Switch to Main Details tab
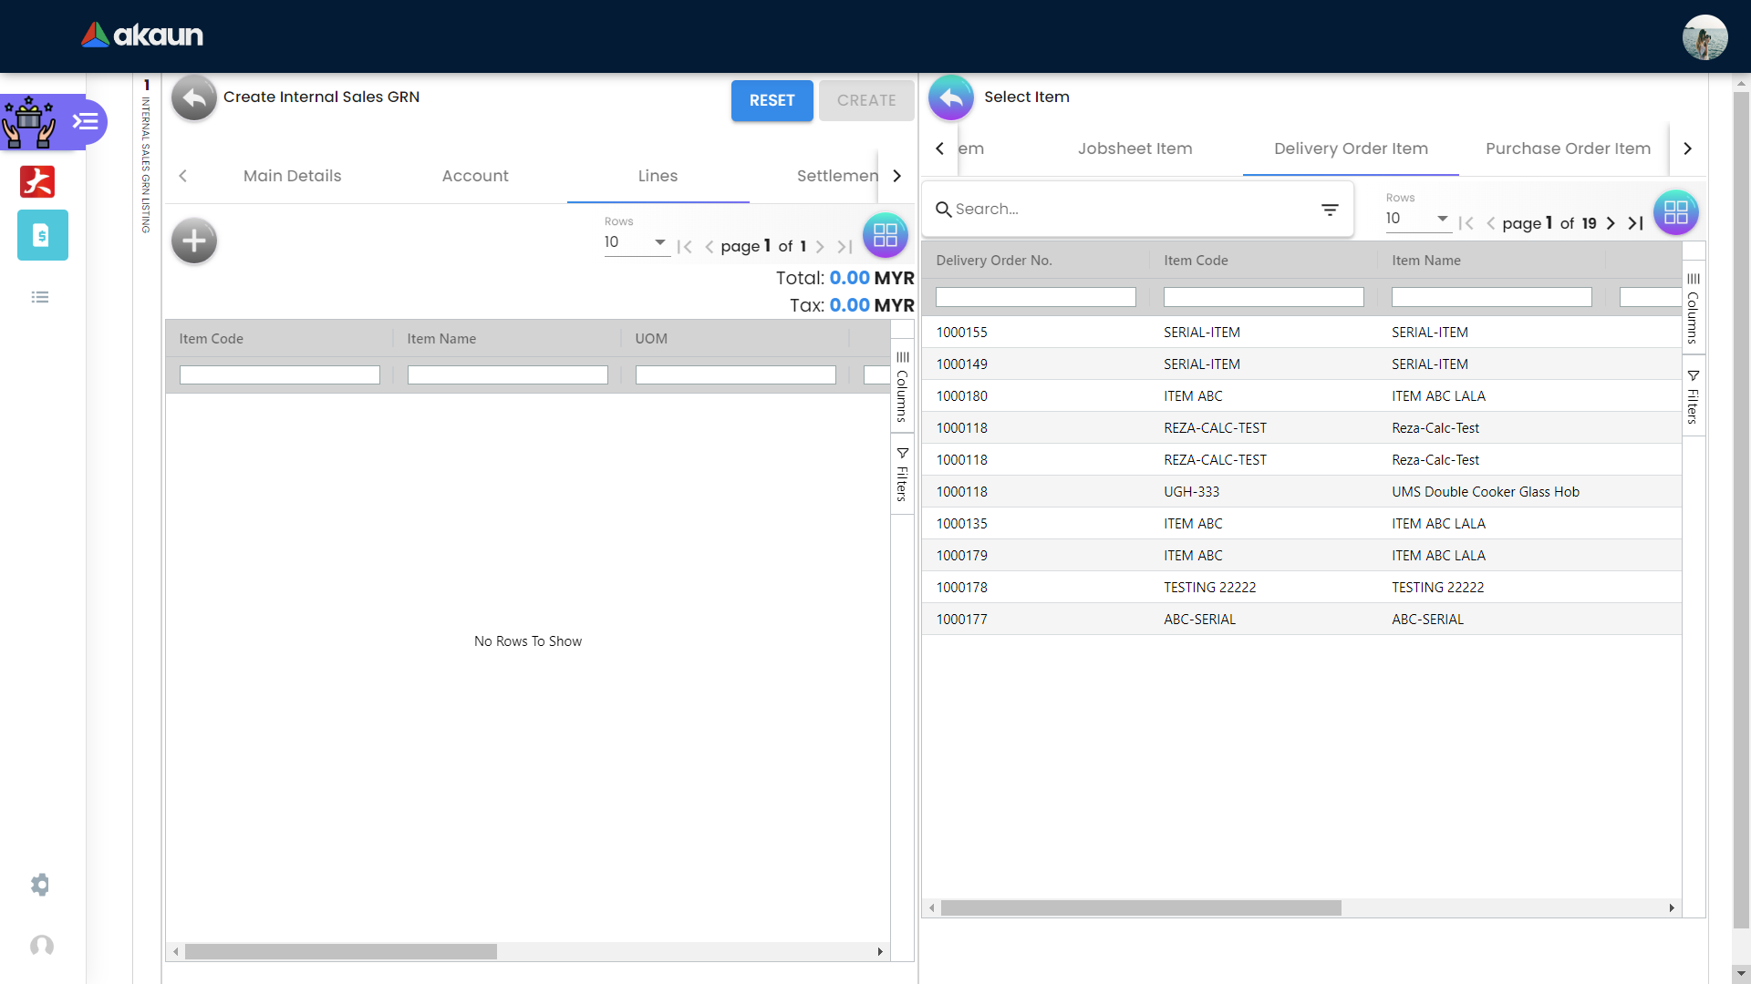 (x=292, y=176)
